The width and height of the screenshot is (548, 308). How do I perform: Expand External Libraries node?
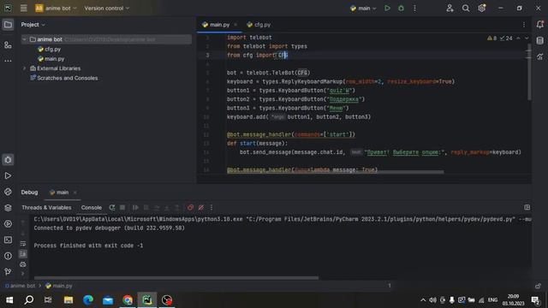click(24, 68)
